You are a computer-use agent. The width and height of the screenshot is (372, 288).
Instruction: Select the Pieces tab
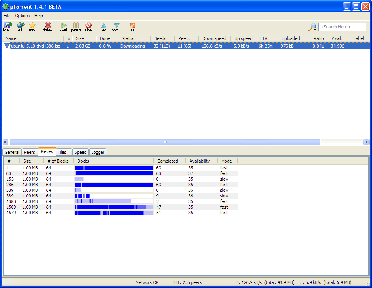tap(47, 151)
